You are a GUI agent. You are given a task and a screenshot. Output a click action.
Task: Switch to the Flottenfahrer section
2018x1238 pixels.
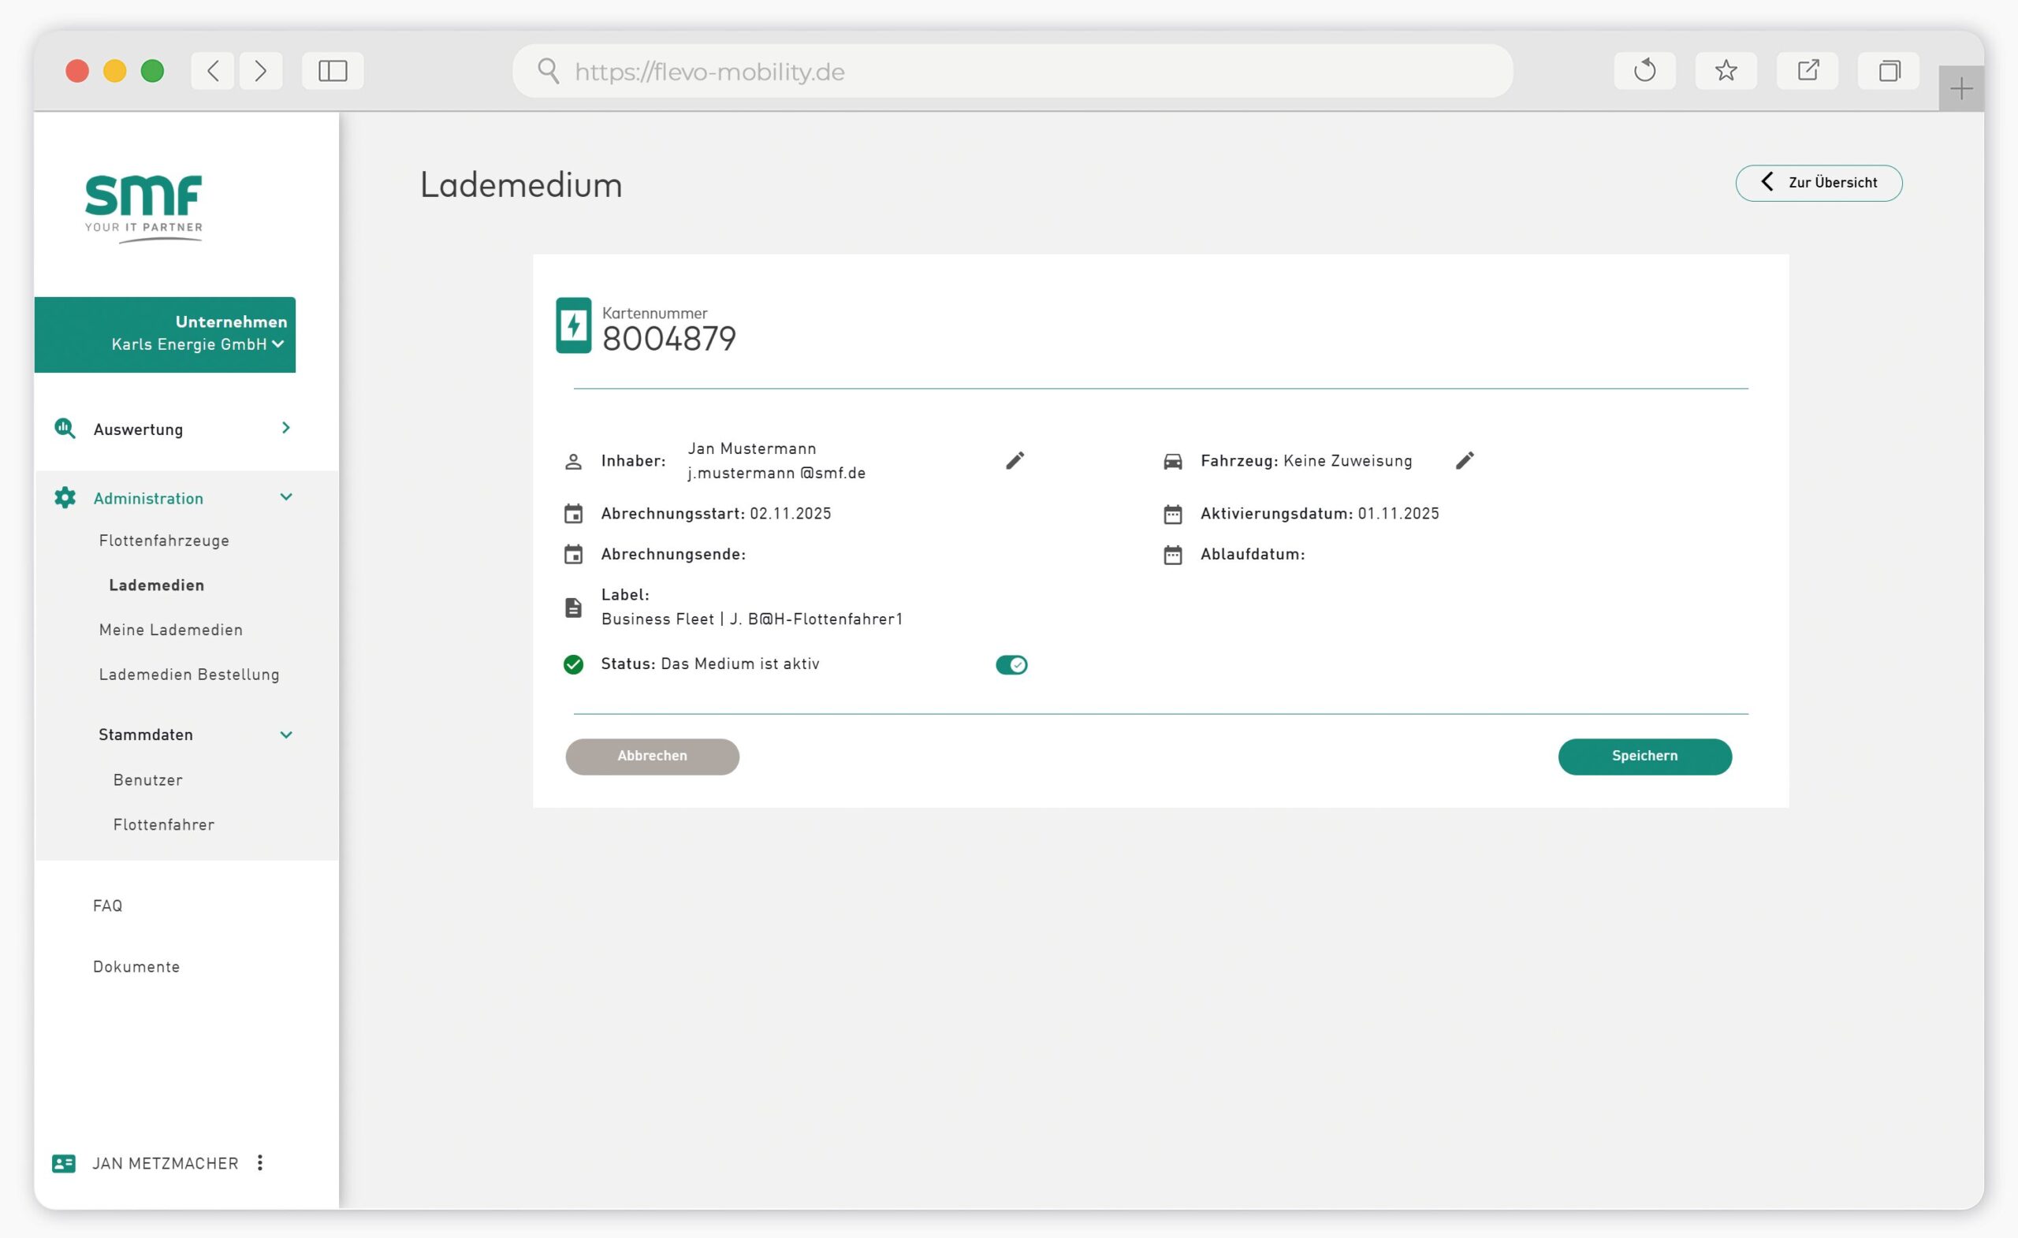[164, 824]
